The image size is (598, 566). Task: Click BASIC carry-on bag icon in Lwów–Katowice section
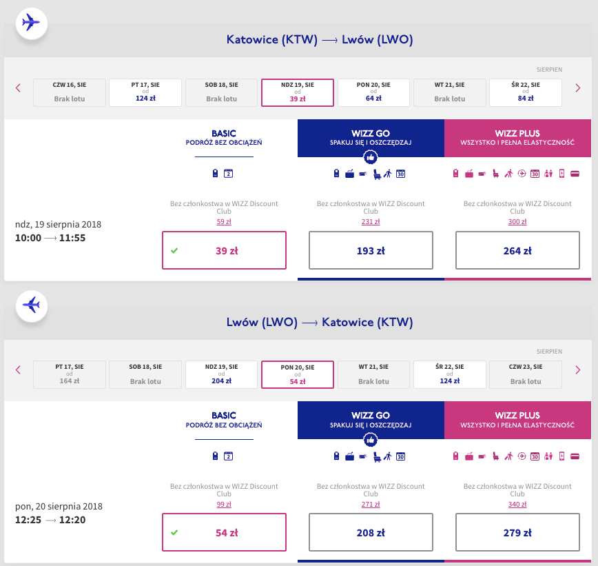point(216,456)
